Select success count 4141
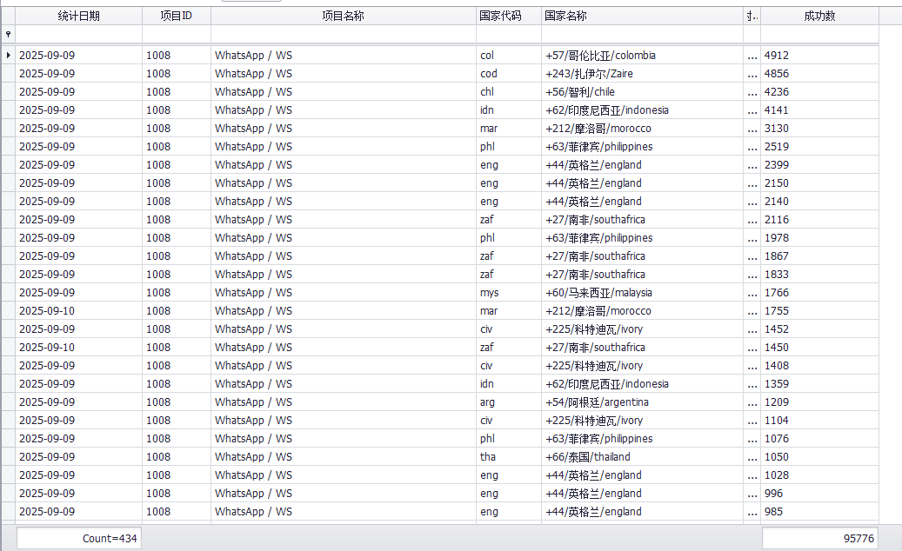Image resolution: width=902 pixels, height=551 pixels. 819,110
